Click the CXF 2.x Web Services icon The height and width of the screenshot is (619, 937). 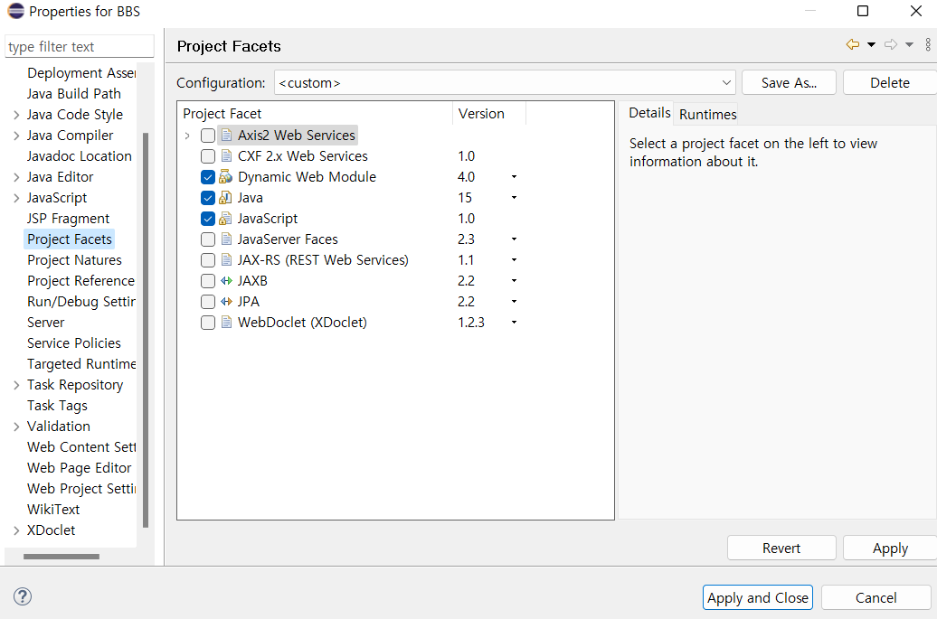pos(226,156)
